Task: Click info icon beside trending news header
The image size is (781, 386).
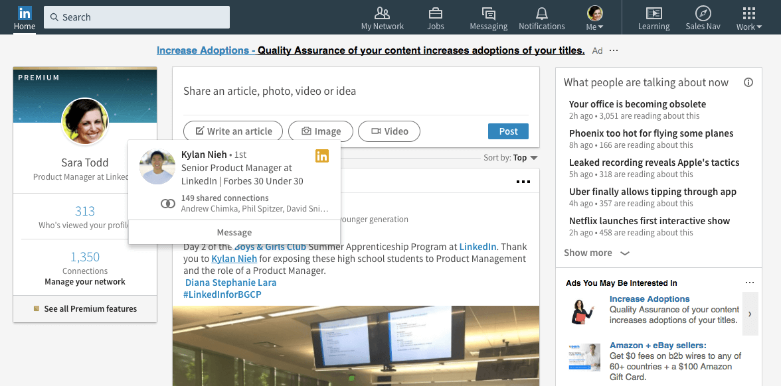Action: (748, 83)
